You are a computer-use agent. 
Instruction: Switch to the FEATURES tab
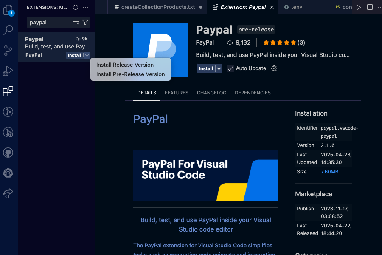[177, 93]
